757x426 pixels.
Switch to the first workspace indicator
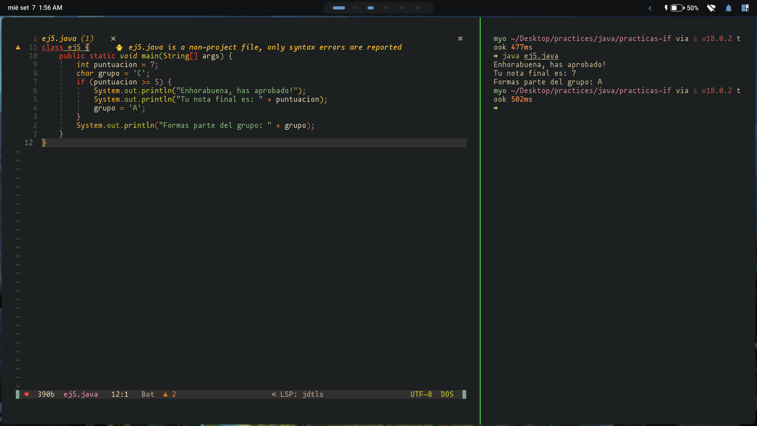tap(339, 8)
